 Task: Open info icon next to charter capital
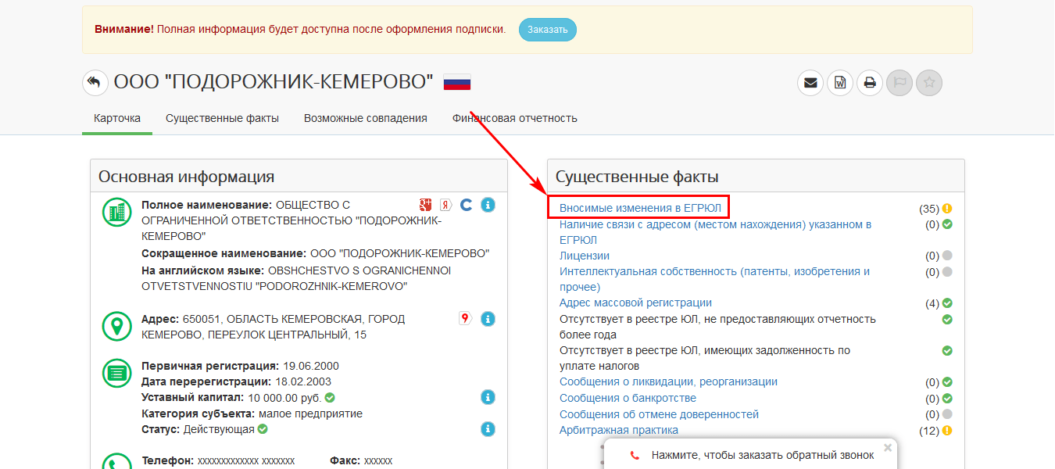click(x=488, y=398)
